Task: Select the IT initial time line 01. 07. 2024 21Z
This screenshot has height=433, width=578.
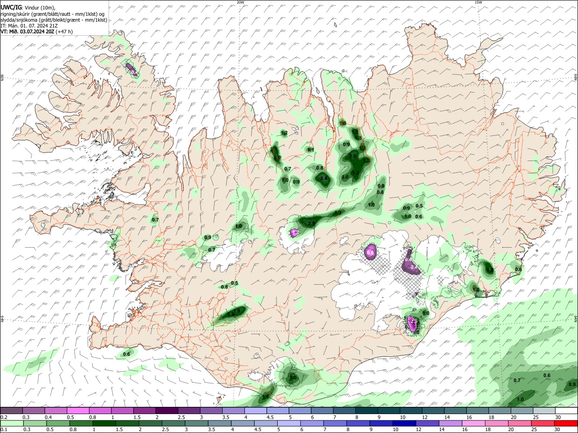Action: (x=29, y=26)
